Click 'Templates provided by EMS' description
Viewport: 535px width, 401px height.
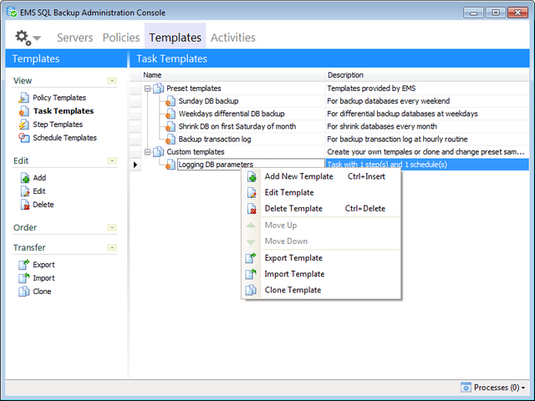371,89
